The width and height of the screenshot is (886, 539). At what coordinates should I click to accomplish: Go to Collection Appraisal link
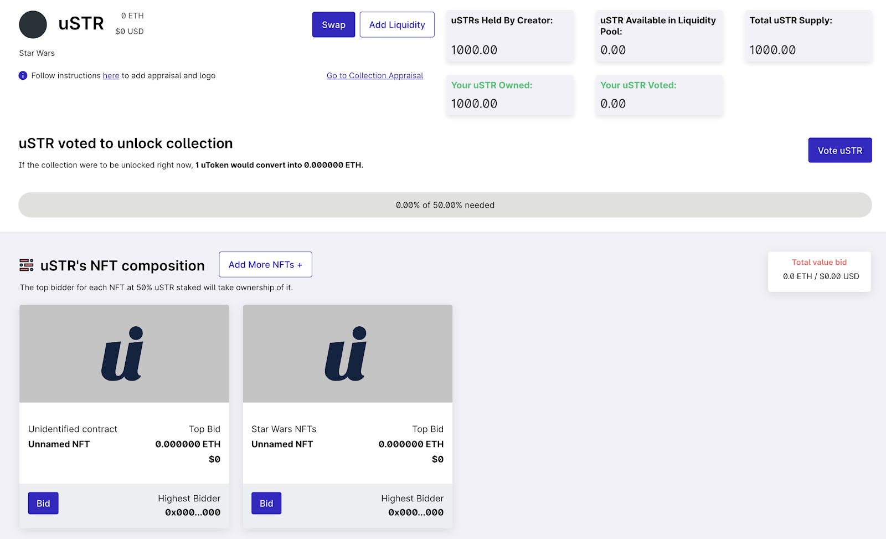pyautogui.click(x=375, y=75)
